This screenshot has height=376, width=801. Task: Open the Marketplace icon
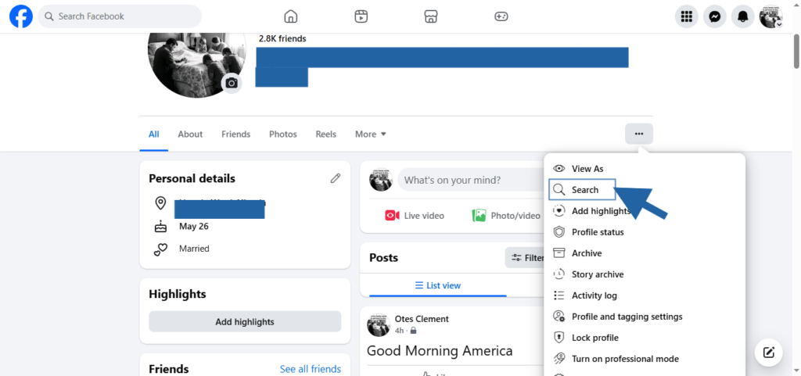[x=430, y=16]
